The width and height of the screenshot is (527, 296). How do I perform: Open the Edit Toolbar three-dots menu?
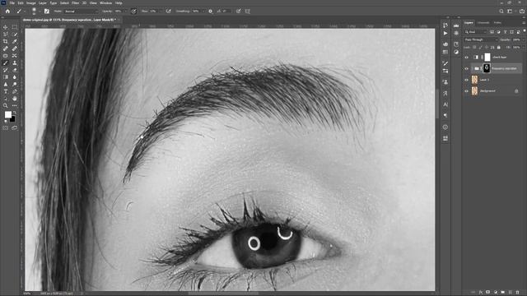click(x=15, y=106)
